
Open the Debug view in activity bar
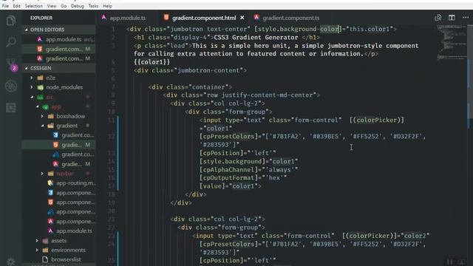pos(11,86)
